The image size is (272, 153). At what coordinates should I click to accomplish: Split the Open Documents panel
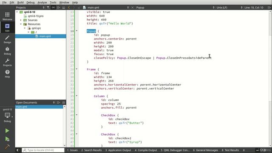59,102
